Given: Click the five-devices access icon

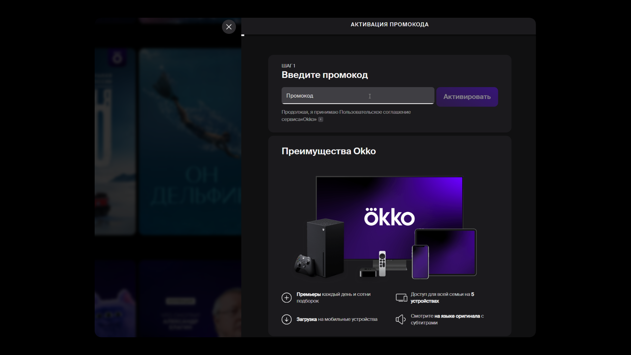Looking at the screenshot, I should click(401, 297).
